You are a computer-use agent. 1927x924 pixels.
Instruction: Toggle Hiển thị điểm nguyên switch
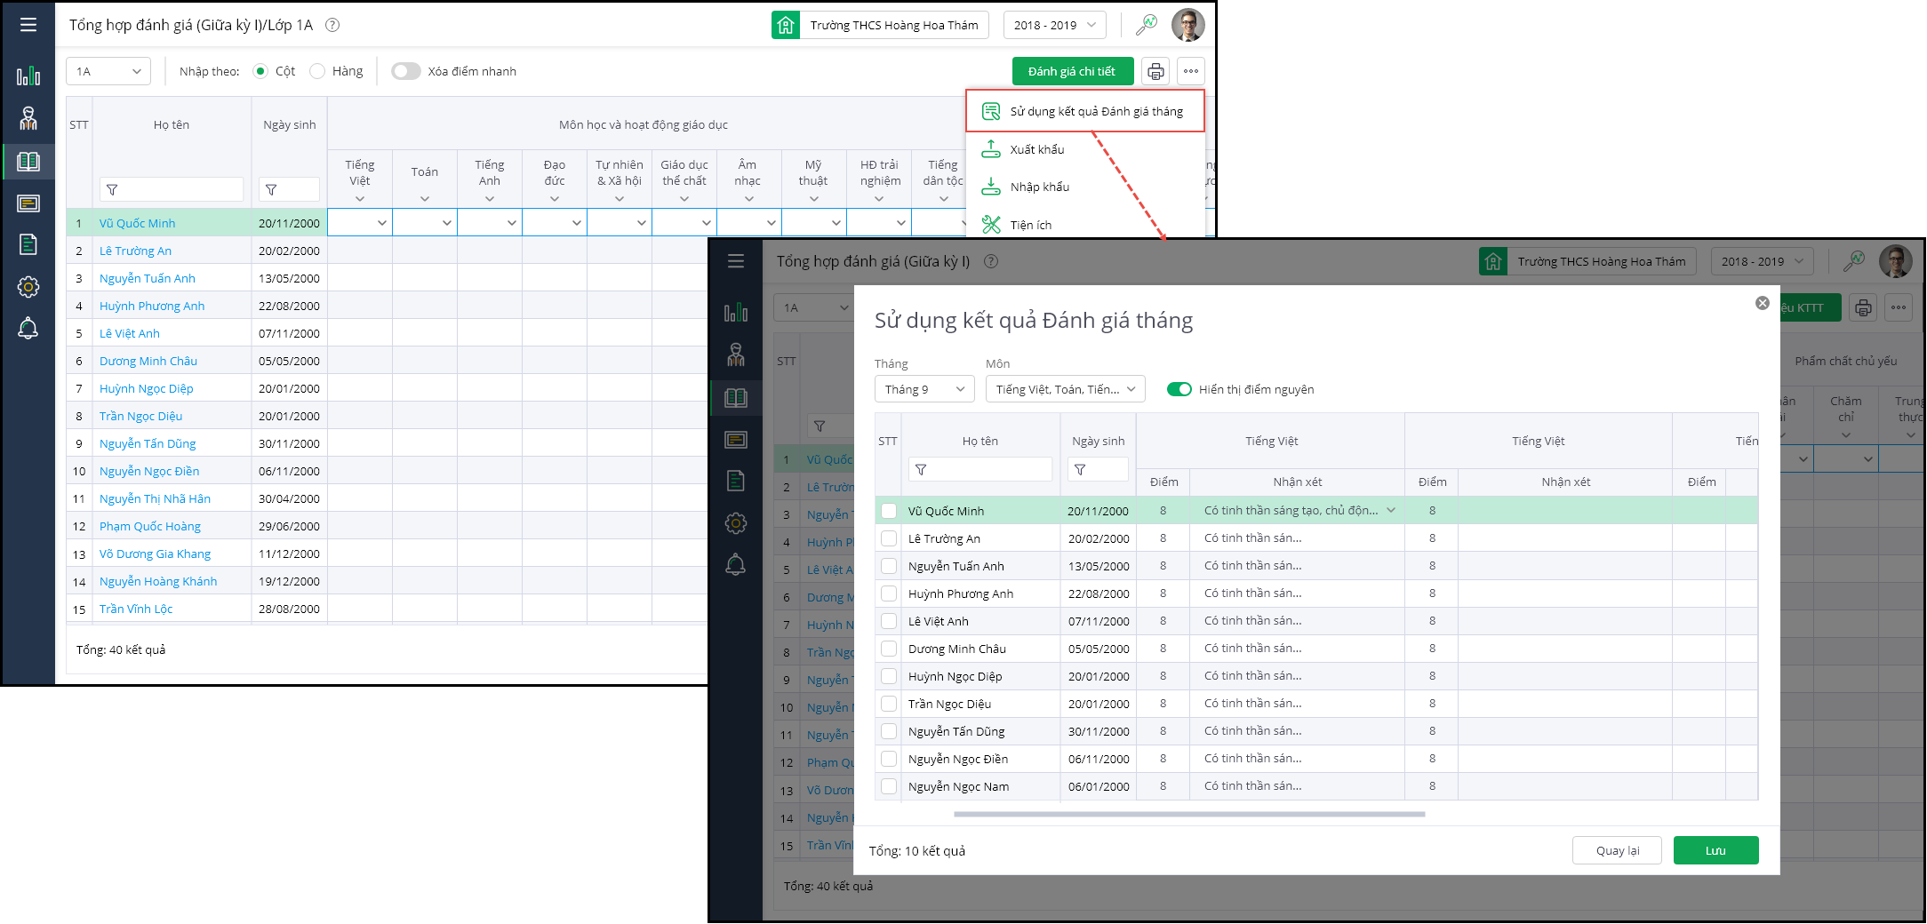pyautogui.click(x=1179, y=389)
